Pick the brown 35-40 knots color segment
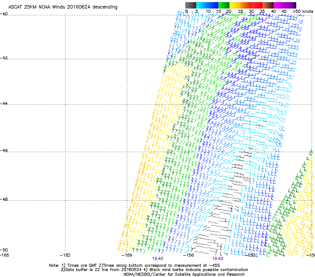This screenshot has width=315, height=277. 268,5
